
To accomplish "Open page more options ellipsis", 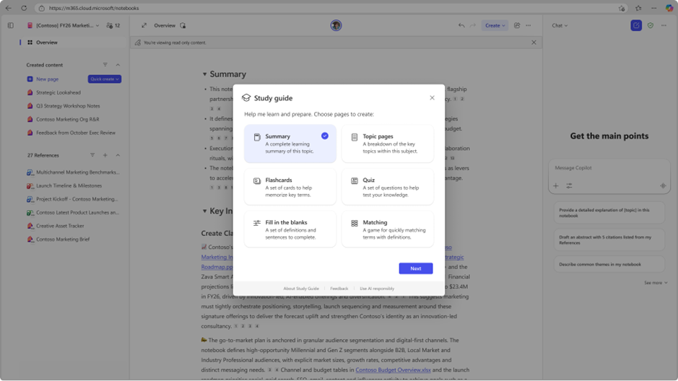I will click(x=529, y=25).
